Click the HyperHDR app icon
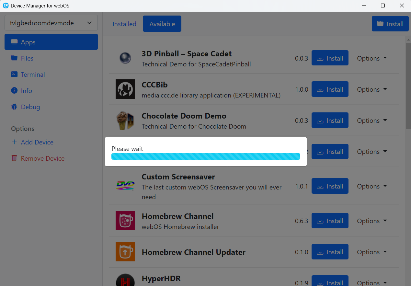411x286 pixels. tap(125, 280)
